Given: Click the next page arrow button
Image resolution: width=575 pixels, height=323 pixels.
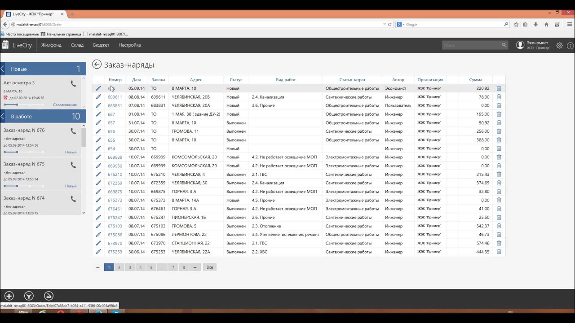Looking at the screenshot, I should click(x=195, y=267).
